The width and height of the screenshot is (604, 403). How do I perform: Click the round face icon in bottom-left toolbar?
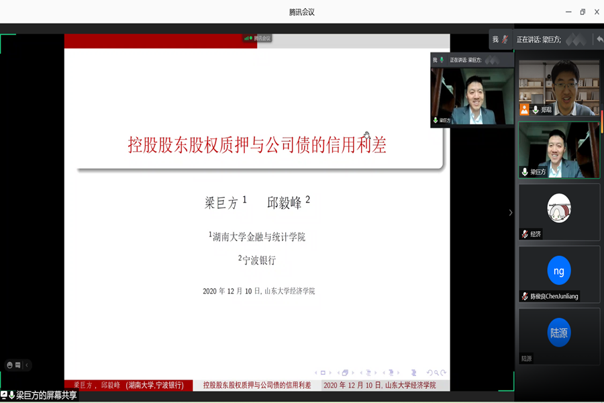pyautogui.click(x=10, y=365)
